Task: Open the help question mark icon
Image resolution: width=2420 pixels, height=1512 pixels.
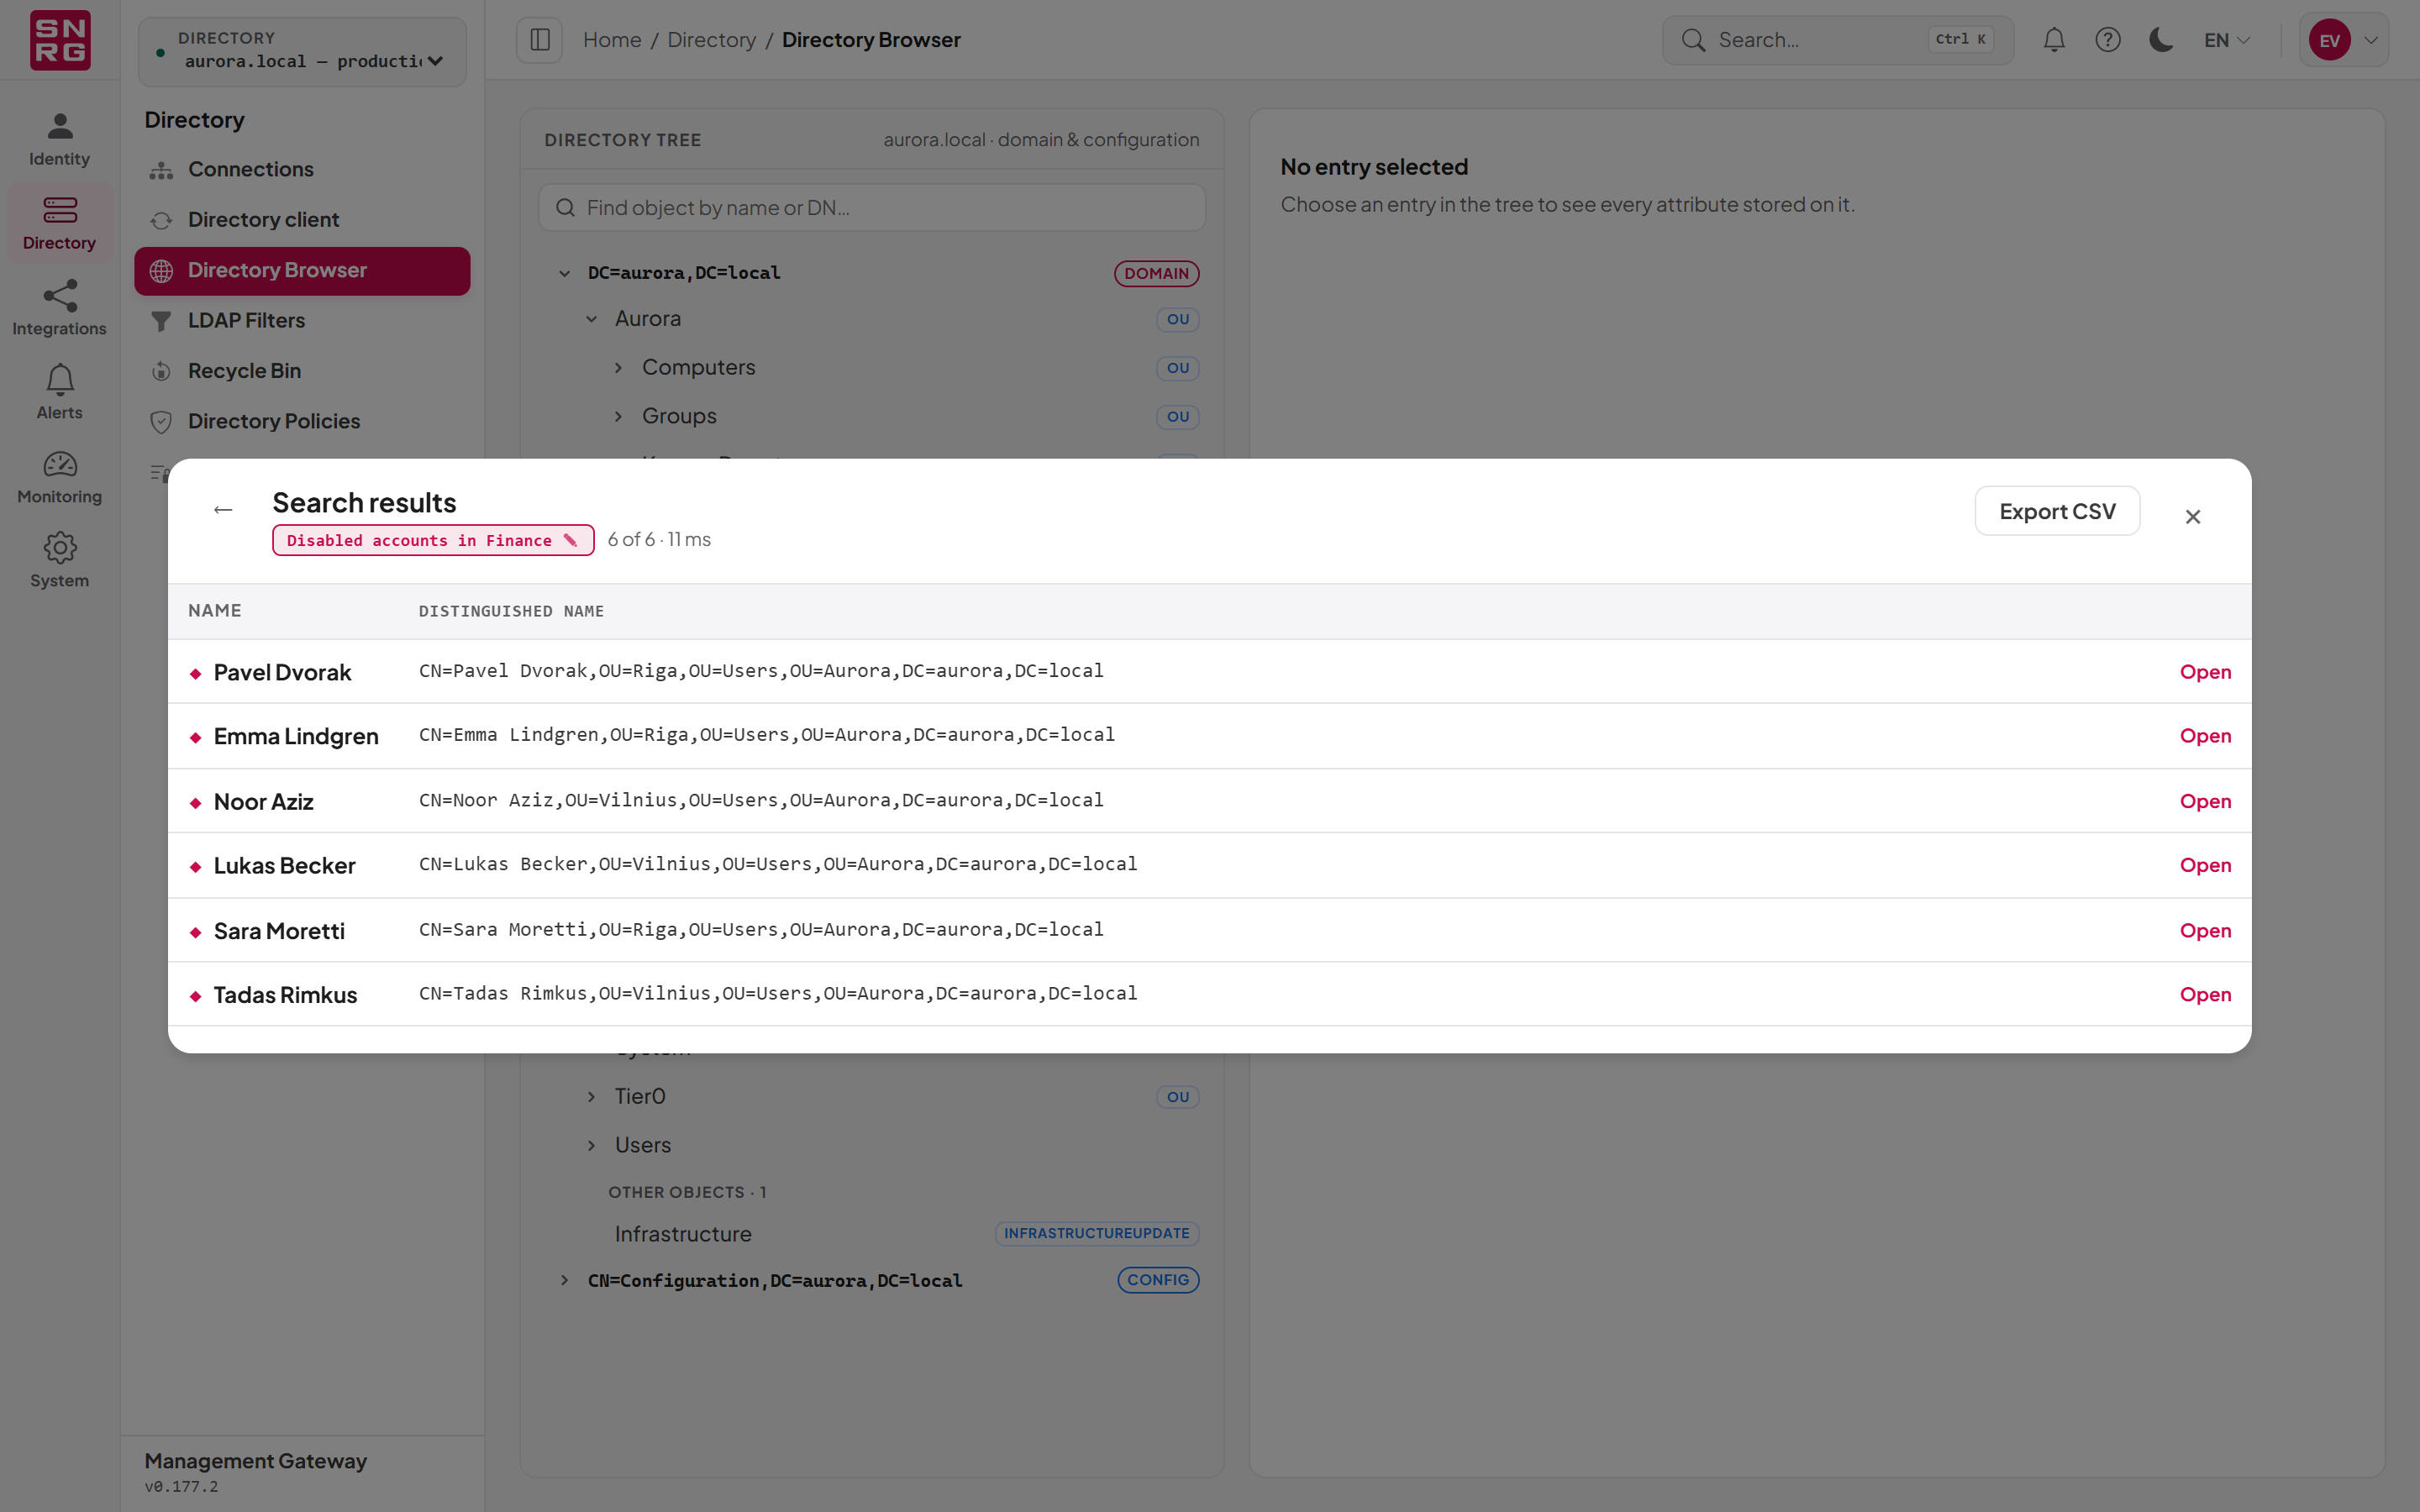Action: (x=2108, y=40)
